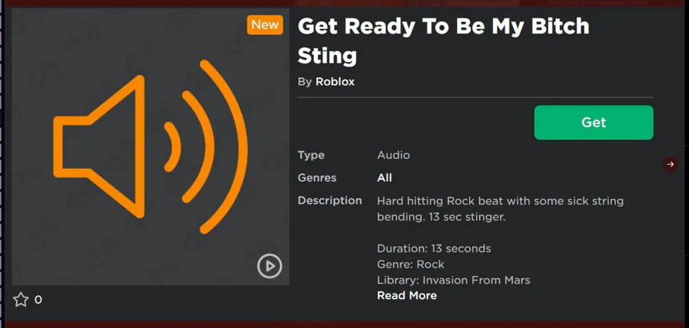The image size is (689, 328).
Task: Click the orange New badge
Action: [265, 24]
